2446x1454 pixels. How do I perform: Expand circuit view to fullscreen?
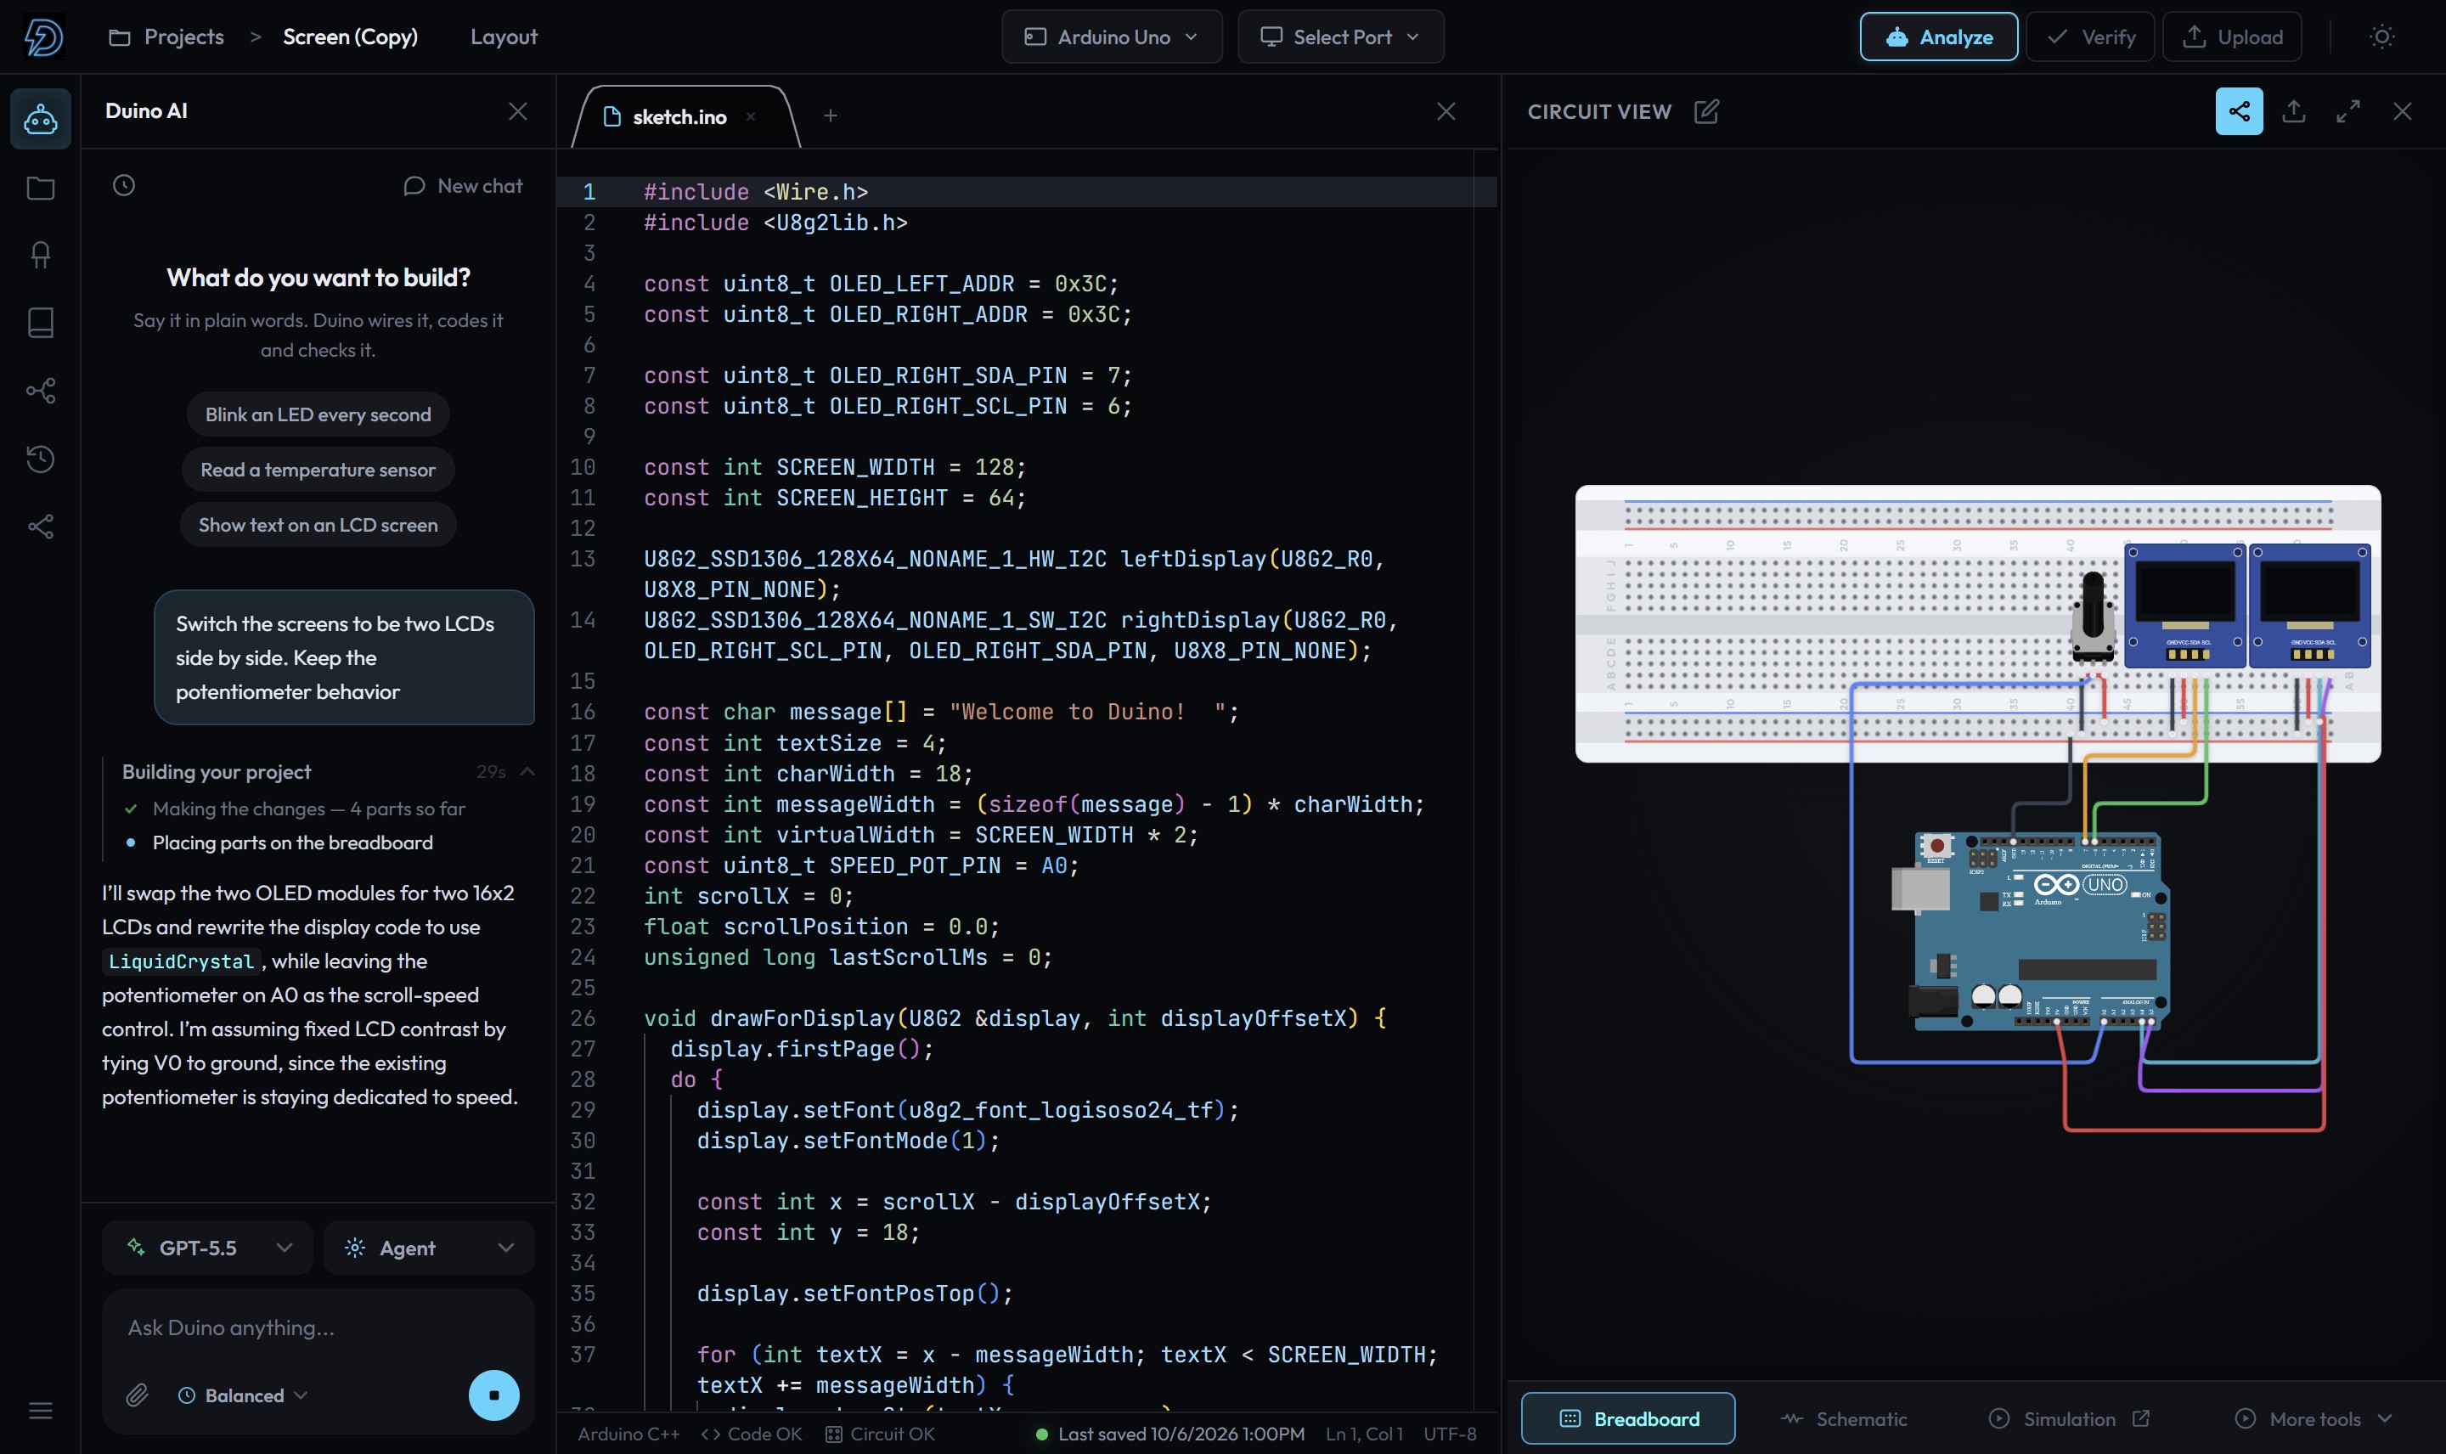click(2347, 110)
